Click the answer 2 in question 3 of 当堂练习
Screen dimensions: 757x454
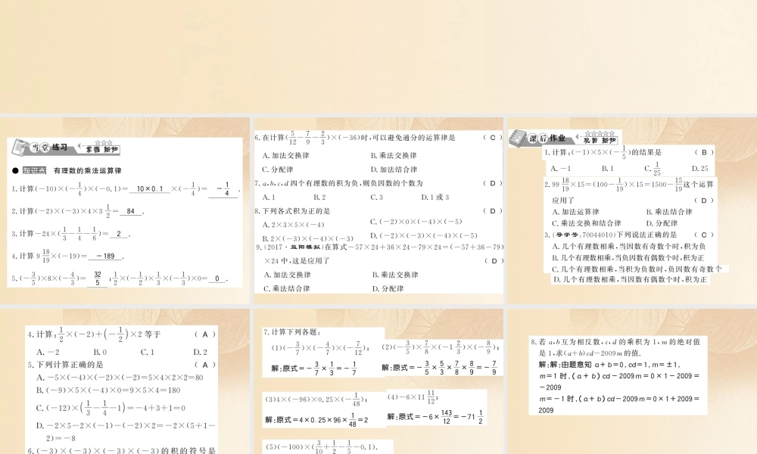(x=119, y=234)
